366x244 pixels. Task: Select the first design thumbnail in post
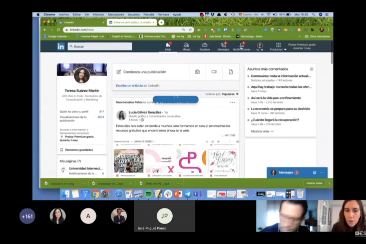click(129, 161)
